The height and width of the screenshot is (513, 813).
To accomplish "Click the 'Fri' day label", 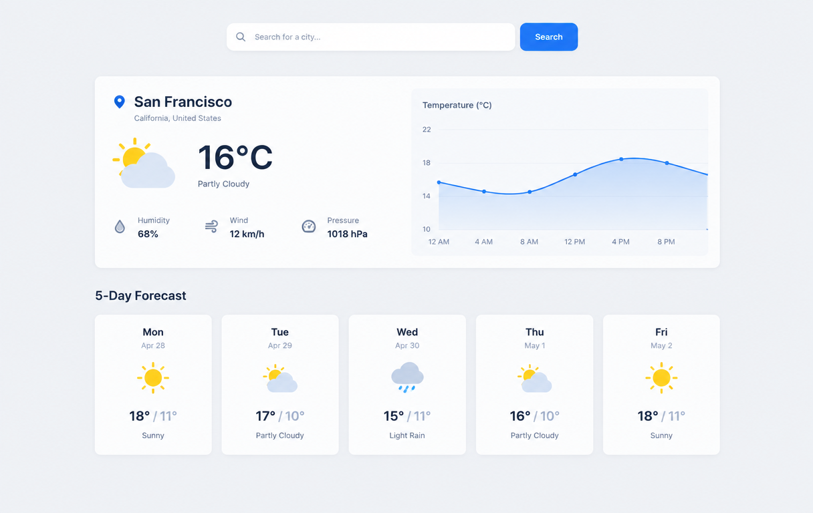I will point(661,332).
